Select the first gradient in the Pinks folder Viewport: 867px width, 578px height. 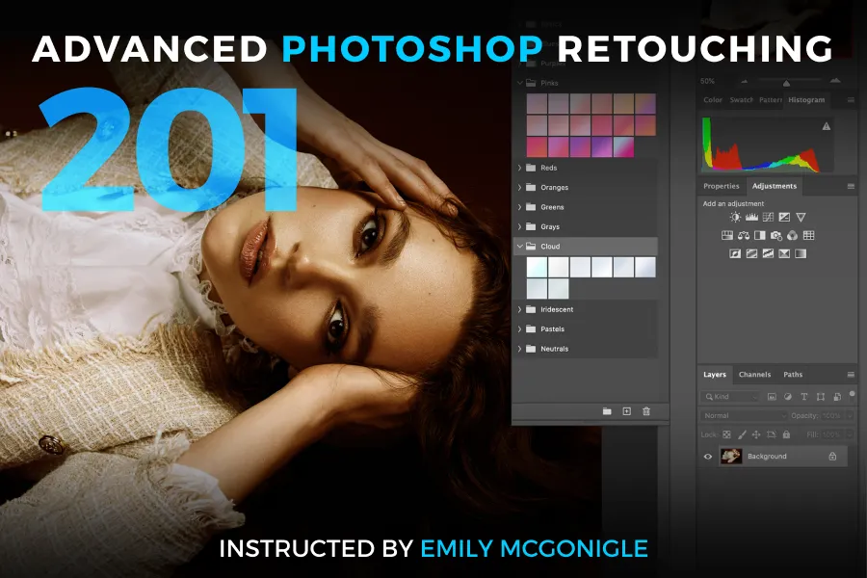point(537,104)
